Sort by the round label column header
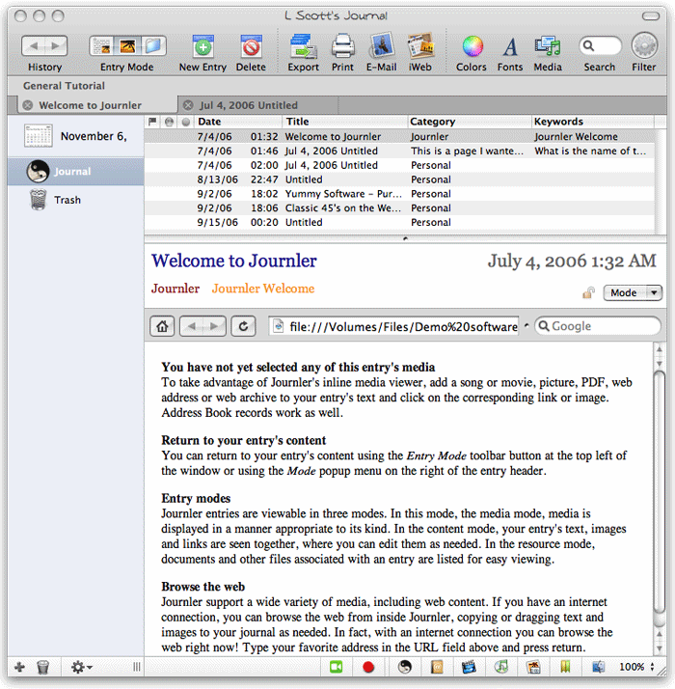Image resolution: width=675 pixels, height=689 pixels. (x=186, y=122)
